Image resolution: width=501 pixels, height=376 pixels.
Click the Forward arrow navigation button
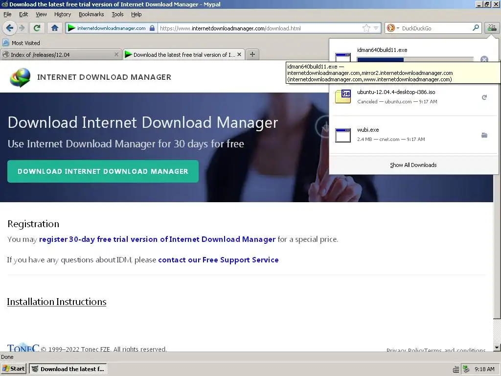pos(22,28)
